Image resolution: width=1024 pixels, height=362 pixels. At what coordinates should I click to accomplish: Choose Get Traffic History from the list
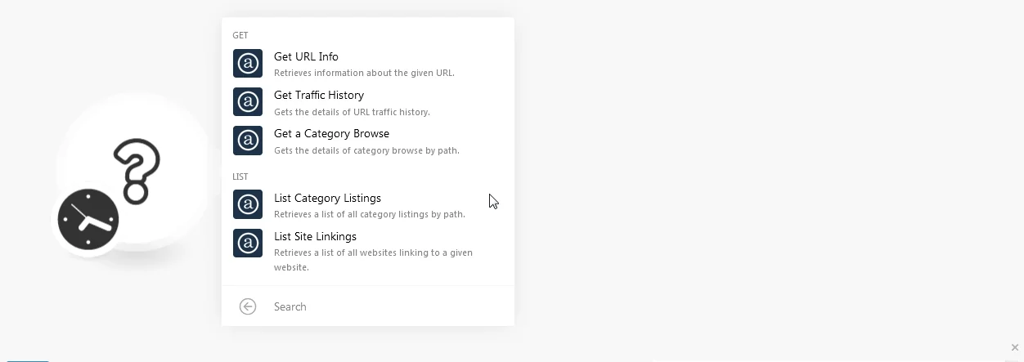click(368, 102)
